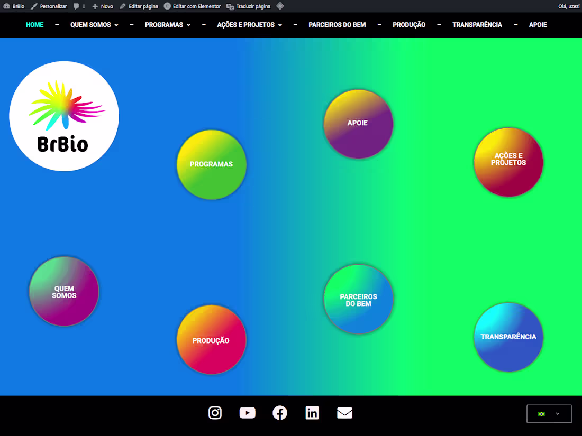
Task: Click Personalizar in the admin bar
Action: pos(53,6)
